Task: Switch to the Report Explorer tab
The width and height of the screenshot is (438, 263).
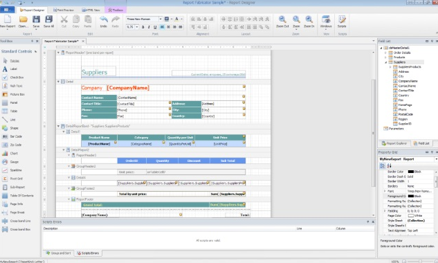Action: click(394, 143)
